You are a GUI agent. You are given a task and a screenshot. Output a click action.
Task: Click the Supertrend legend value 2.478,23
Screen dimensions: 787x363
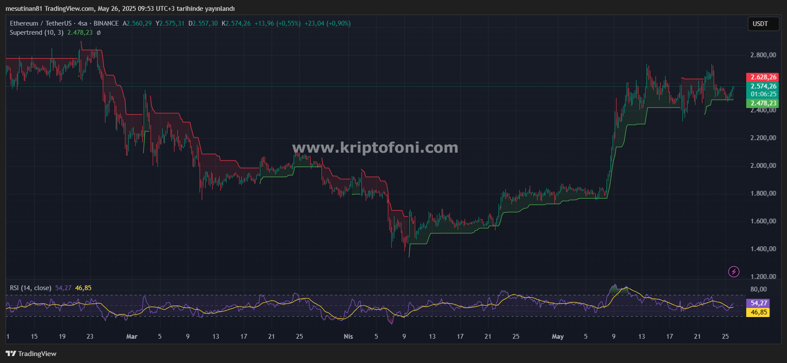pos(80,33)
